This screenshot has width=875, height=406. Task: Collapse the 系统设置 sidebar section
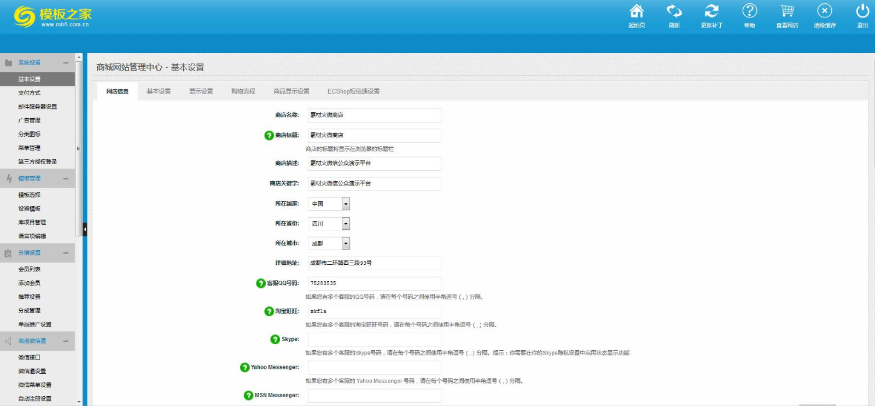pos(66,63)
